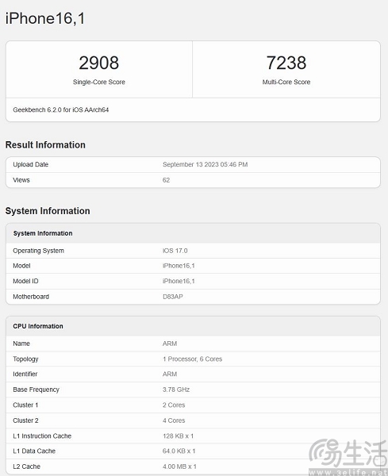
Task: Click the CPU Information table header
Action: [x=38, y=326]
